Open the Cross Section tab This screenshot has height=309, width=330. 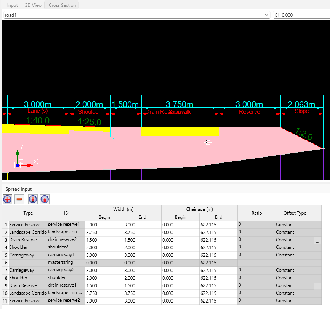click(62, 5)
